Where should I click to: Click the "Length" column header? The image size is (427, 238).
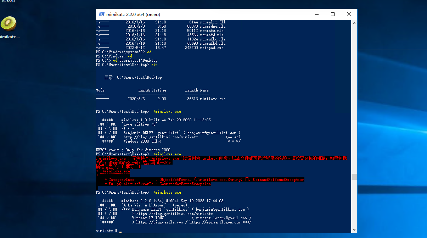(191, 90)
